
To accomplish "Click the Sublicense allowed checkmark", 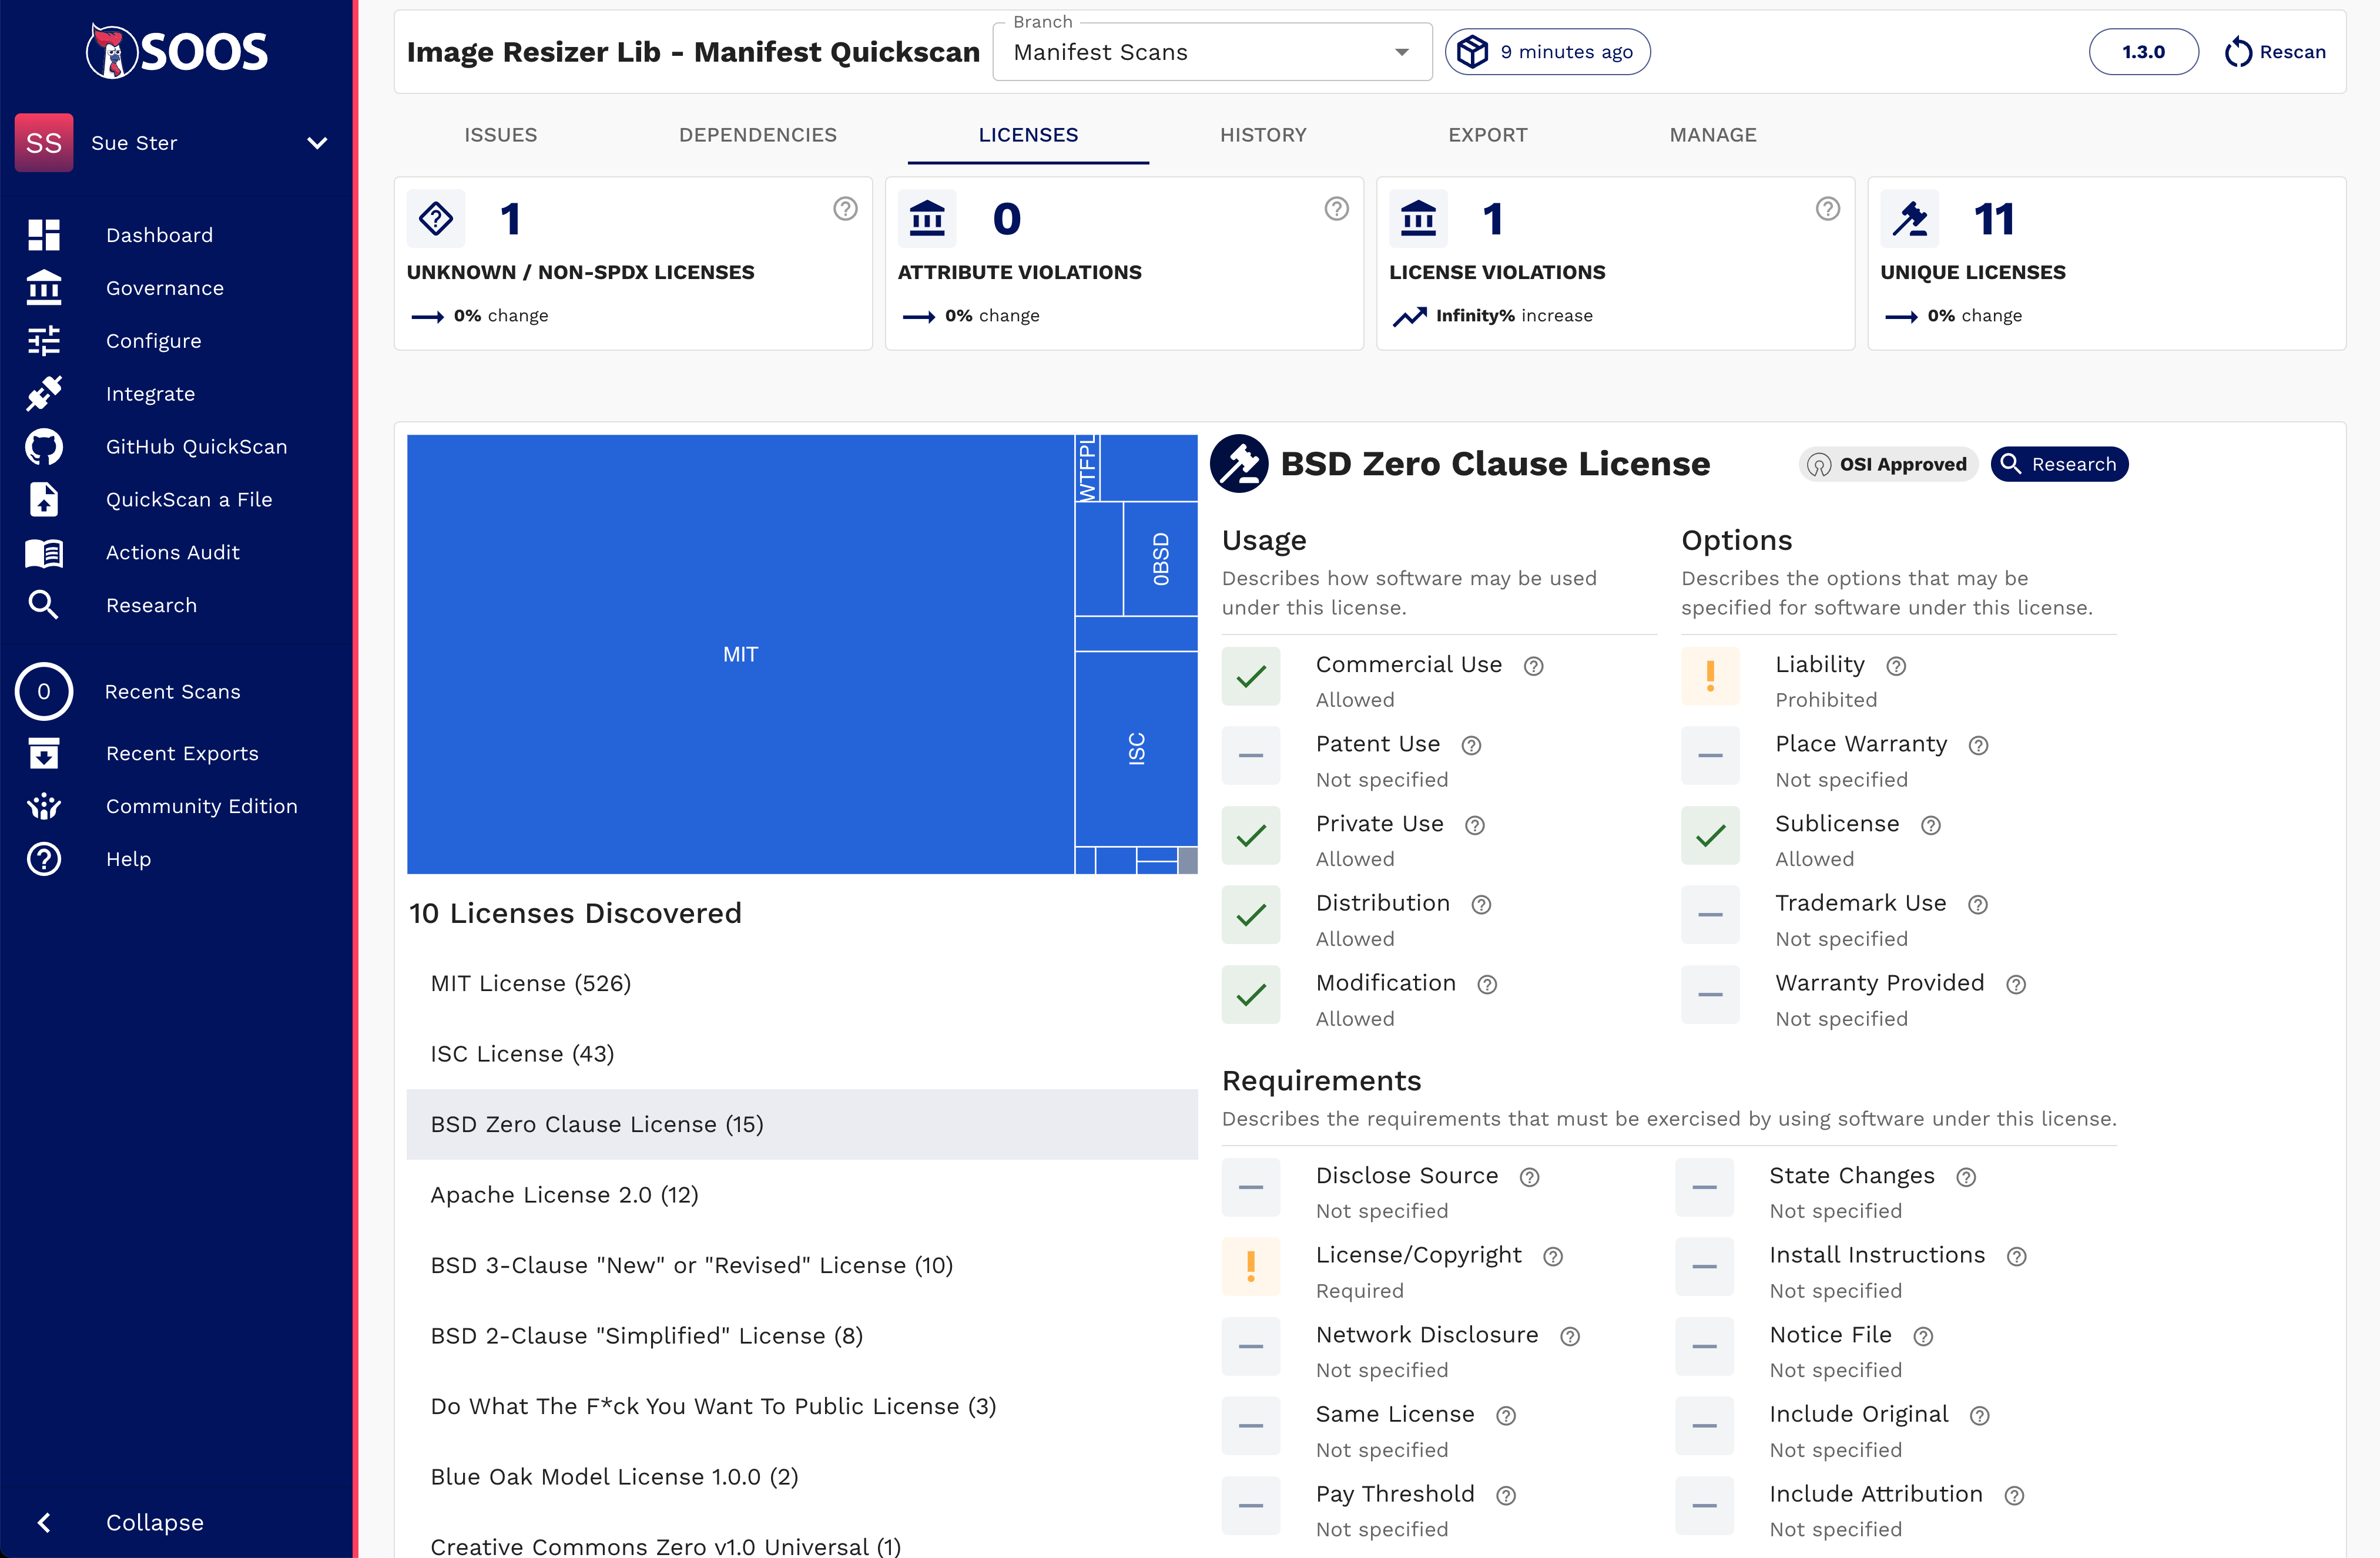I will pos(1710,836).
